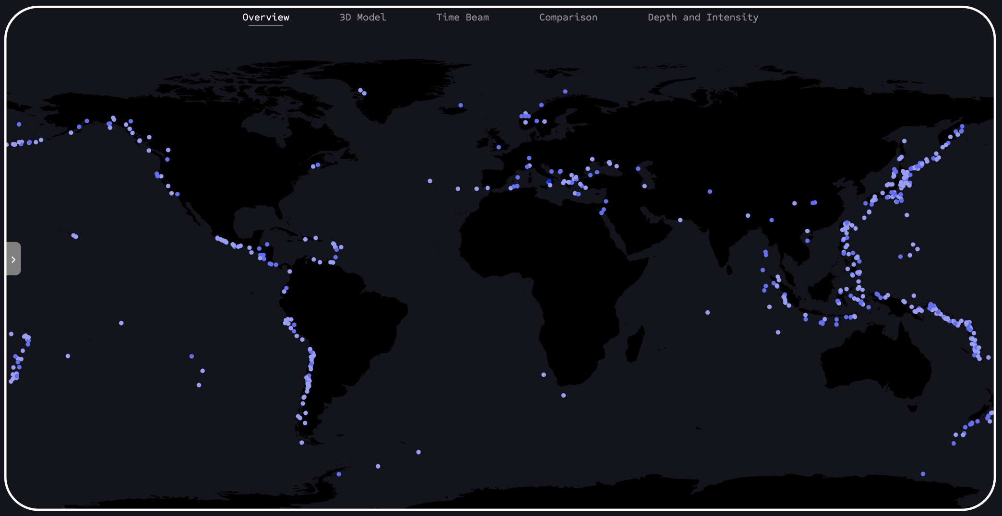Click the dot at South America's southern tip
This screenshot has height=516, width=1002.
pyautogui.click(x=301, y=443)
